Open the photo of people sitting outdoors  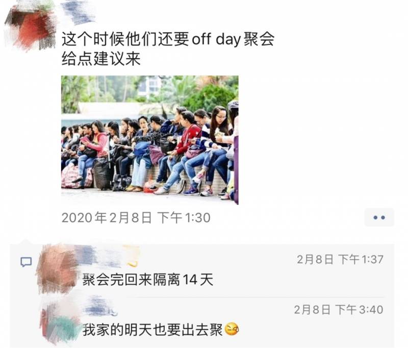coord(149,140)
